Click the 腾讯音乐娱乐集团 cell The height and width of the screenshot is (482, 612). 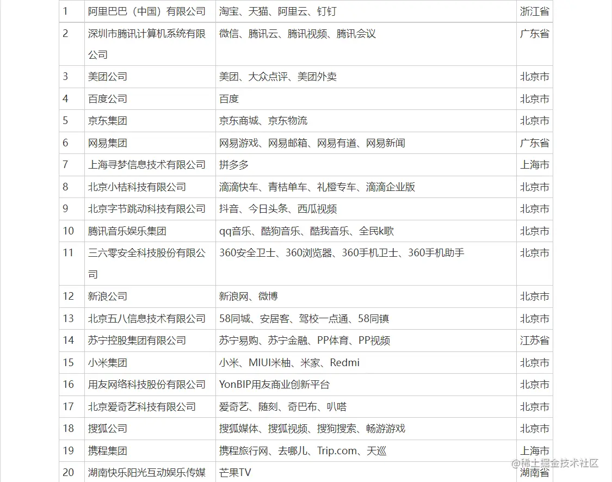click(x=150, y=231)
